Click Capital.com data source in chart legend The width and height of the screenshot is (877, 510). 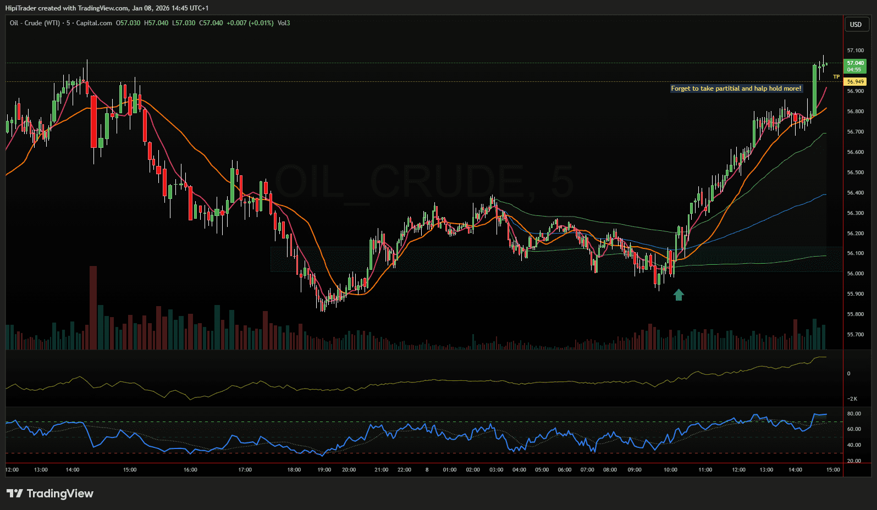tap(94, 23)
